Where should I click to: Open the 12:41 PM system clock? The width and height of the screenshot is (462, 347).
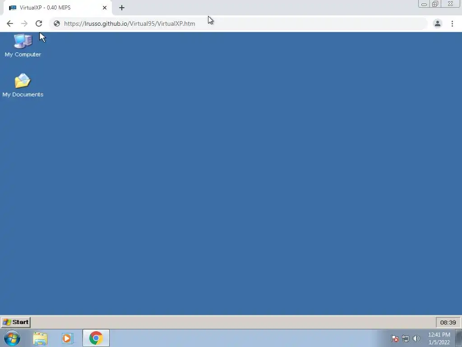click(x=439, y=338)
